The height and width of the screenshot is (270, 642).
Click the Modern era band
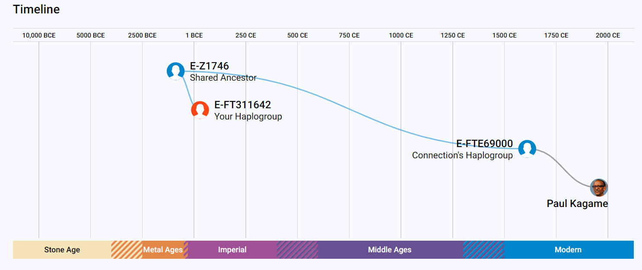point(568,250)
